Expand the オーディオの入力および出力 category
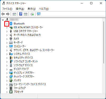106x99 pixels. coord(7,35)
